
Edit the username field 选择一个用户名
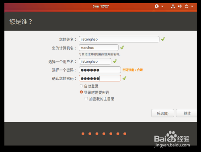[x=95, y=62]
